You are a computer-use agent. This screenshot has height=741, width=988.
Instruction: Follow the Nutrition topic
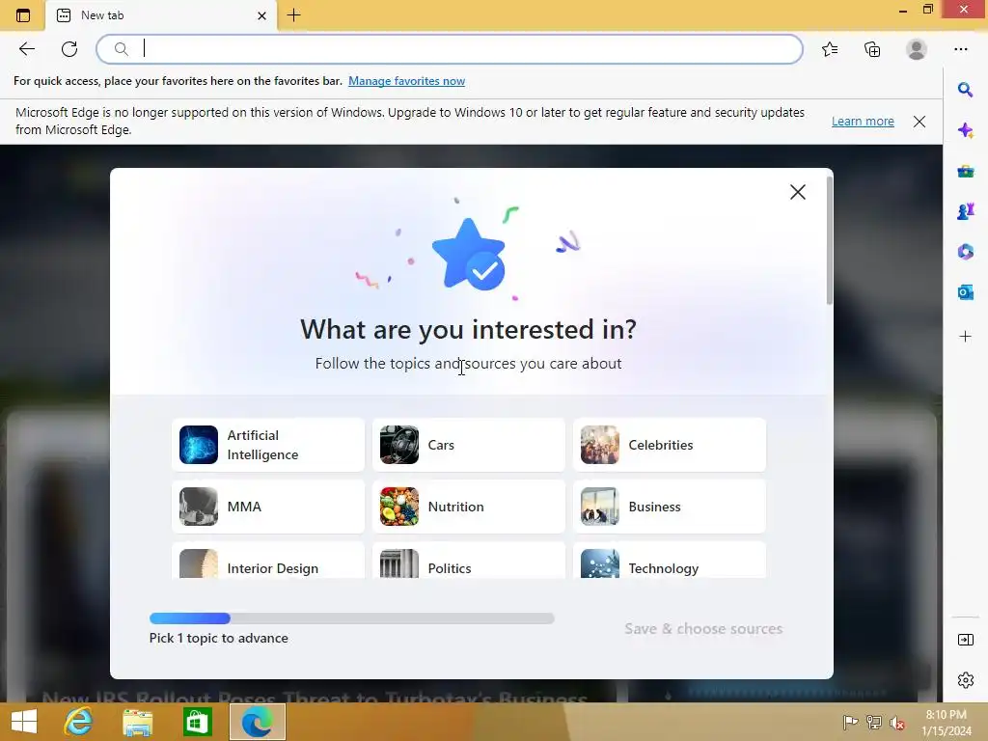point(468,507)
